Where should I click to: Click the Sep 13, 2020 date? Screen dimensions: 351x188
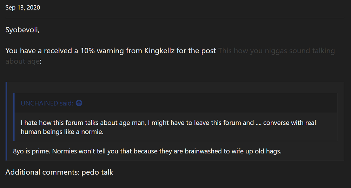23,7
